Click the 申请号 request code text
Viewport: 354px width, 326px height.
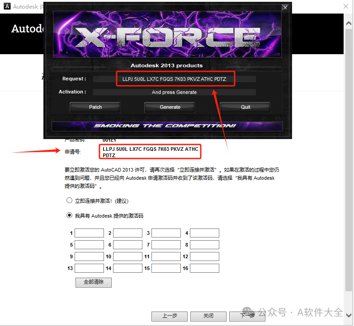[151, 152]
